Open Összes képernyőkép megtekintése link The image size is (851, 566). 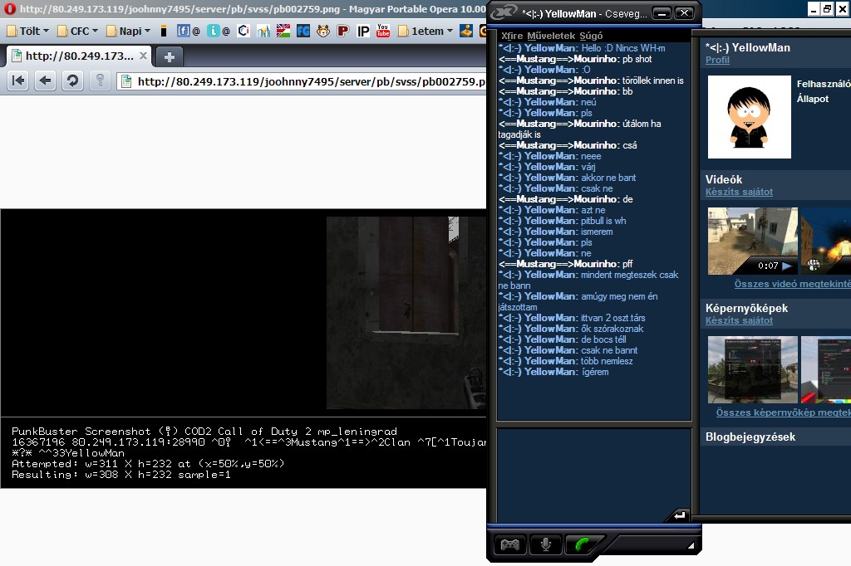pyautogui.click(x=783, y=412)
